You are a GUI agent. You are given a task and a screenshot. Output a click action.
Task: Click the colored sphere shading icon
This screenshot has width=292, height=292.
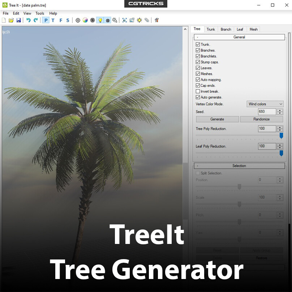click(85, 20)
